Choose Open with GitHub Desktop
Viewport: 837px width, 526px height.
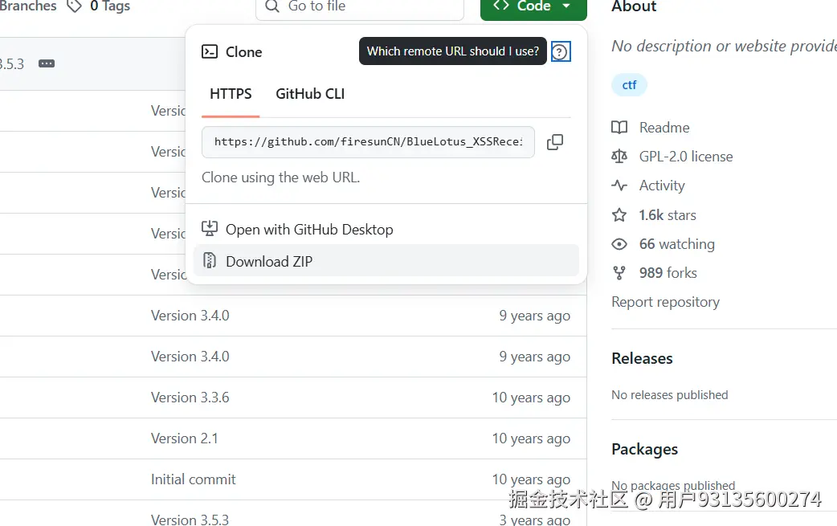point(386,230)
